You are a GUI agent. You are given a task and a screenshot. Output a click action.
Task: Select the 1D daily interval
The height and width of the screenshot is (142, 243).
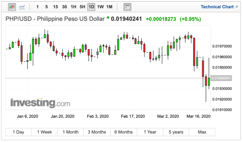91,7
